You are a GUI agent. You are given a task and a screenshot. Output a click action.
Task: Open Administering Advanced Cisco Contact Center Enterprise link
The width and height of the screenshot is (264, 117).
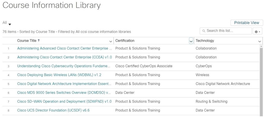(x=65, y=49)
